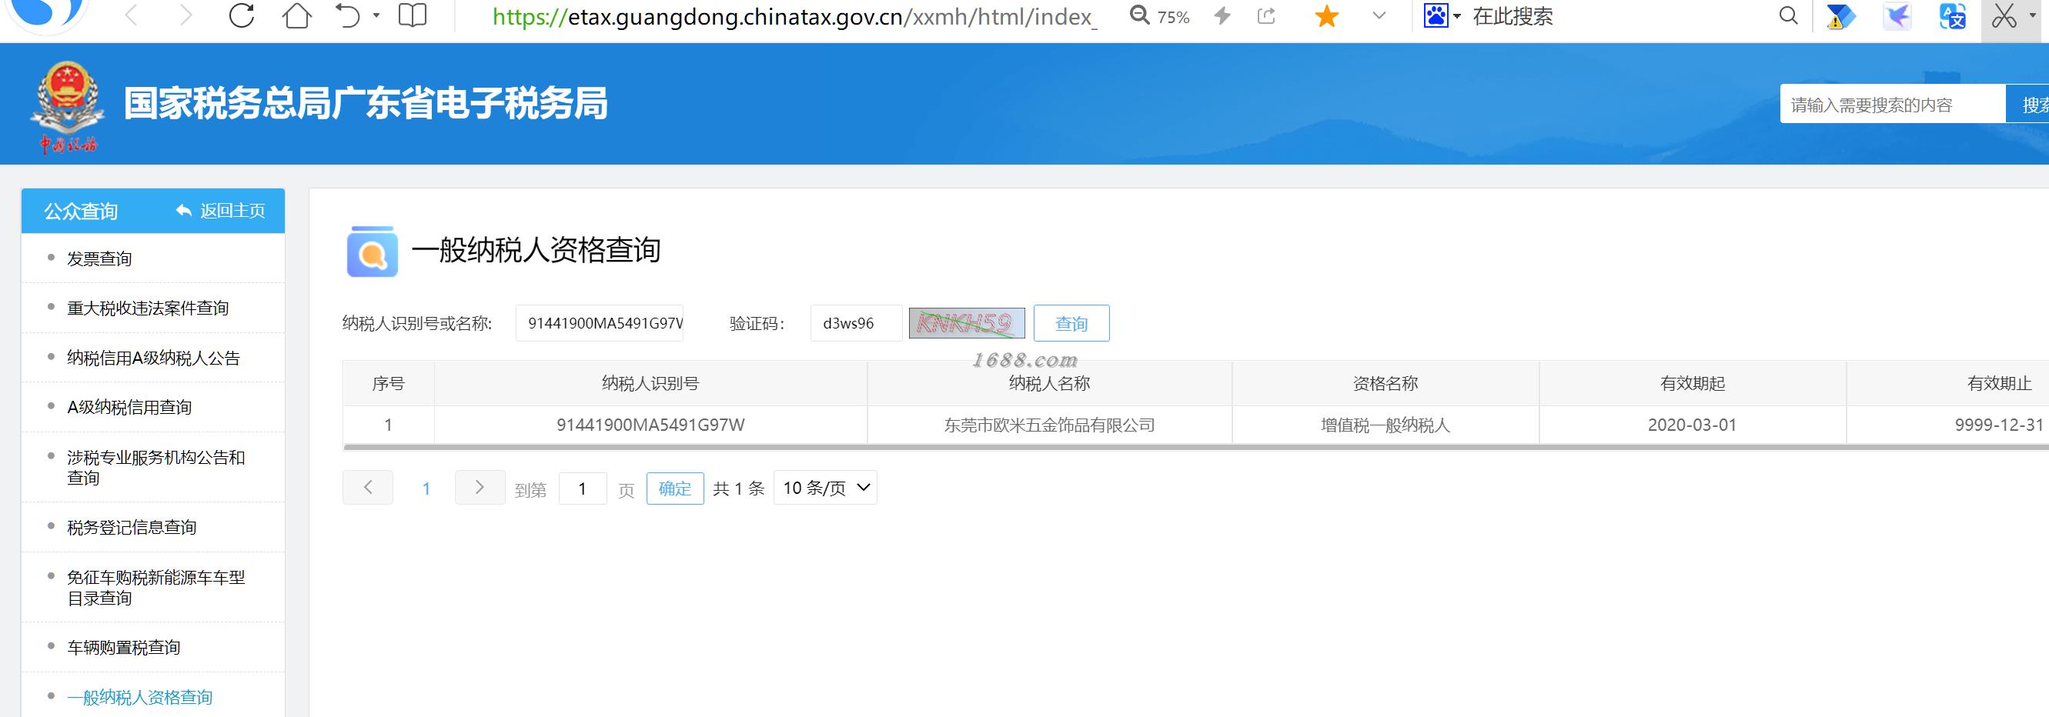The height and width of the screenshot is (717, 2049).
Task: Go to browser home page icon
Action: pyautogui.click(x=296, y=16)
